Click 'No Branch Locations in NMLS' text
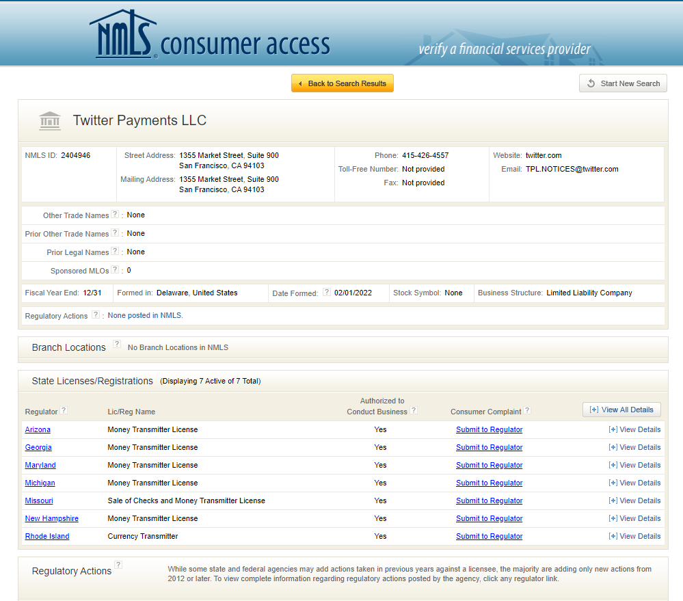Image resolution: width=683 pixels, height=601 pixels. click(178, 347)
